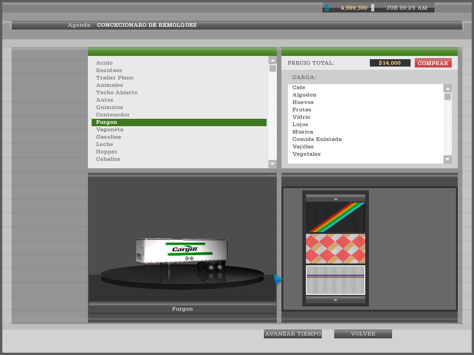Select Gasolina trailer type

[x=108, y=137]
